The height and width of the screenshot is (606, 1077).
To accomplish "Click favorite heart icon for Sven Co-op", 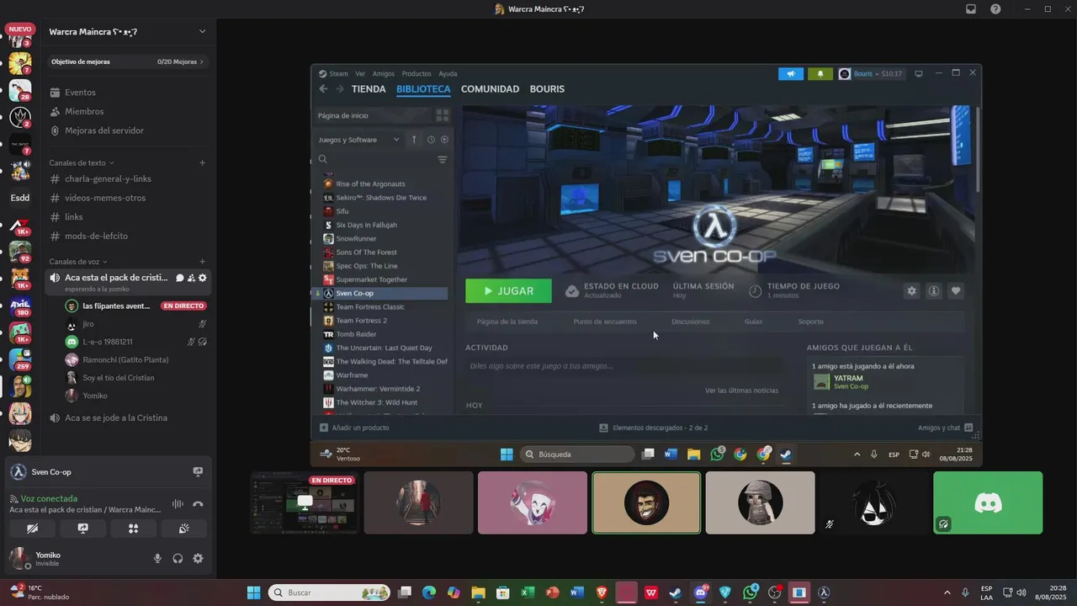I will pos(956,290).
